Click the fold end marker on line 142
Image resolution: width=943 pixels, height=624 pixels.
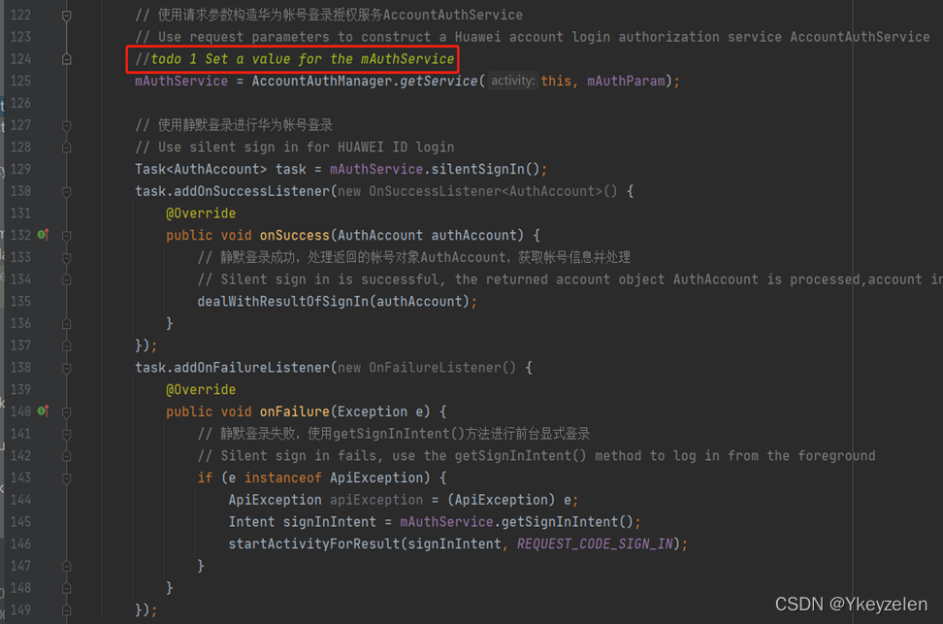(x=67, y=456)
